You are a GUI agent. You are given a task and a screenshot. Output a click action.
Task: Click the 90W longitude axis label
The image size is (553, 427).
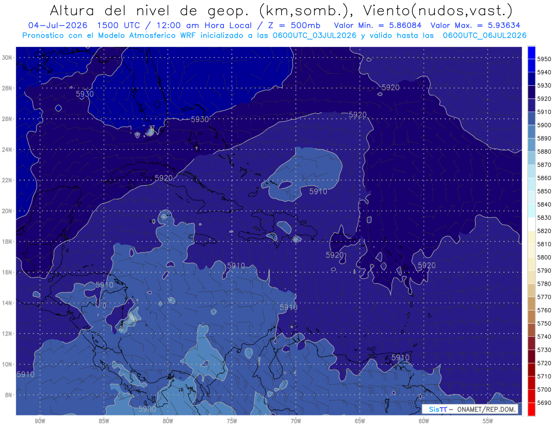point(40,421)
